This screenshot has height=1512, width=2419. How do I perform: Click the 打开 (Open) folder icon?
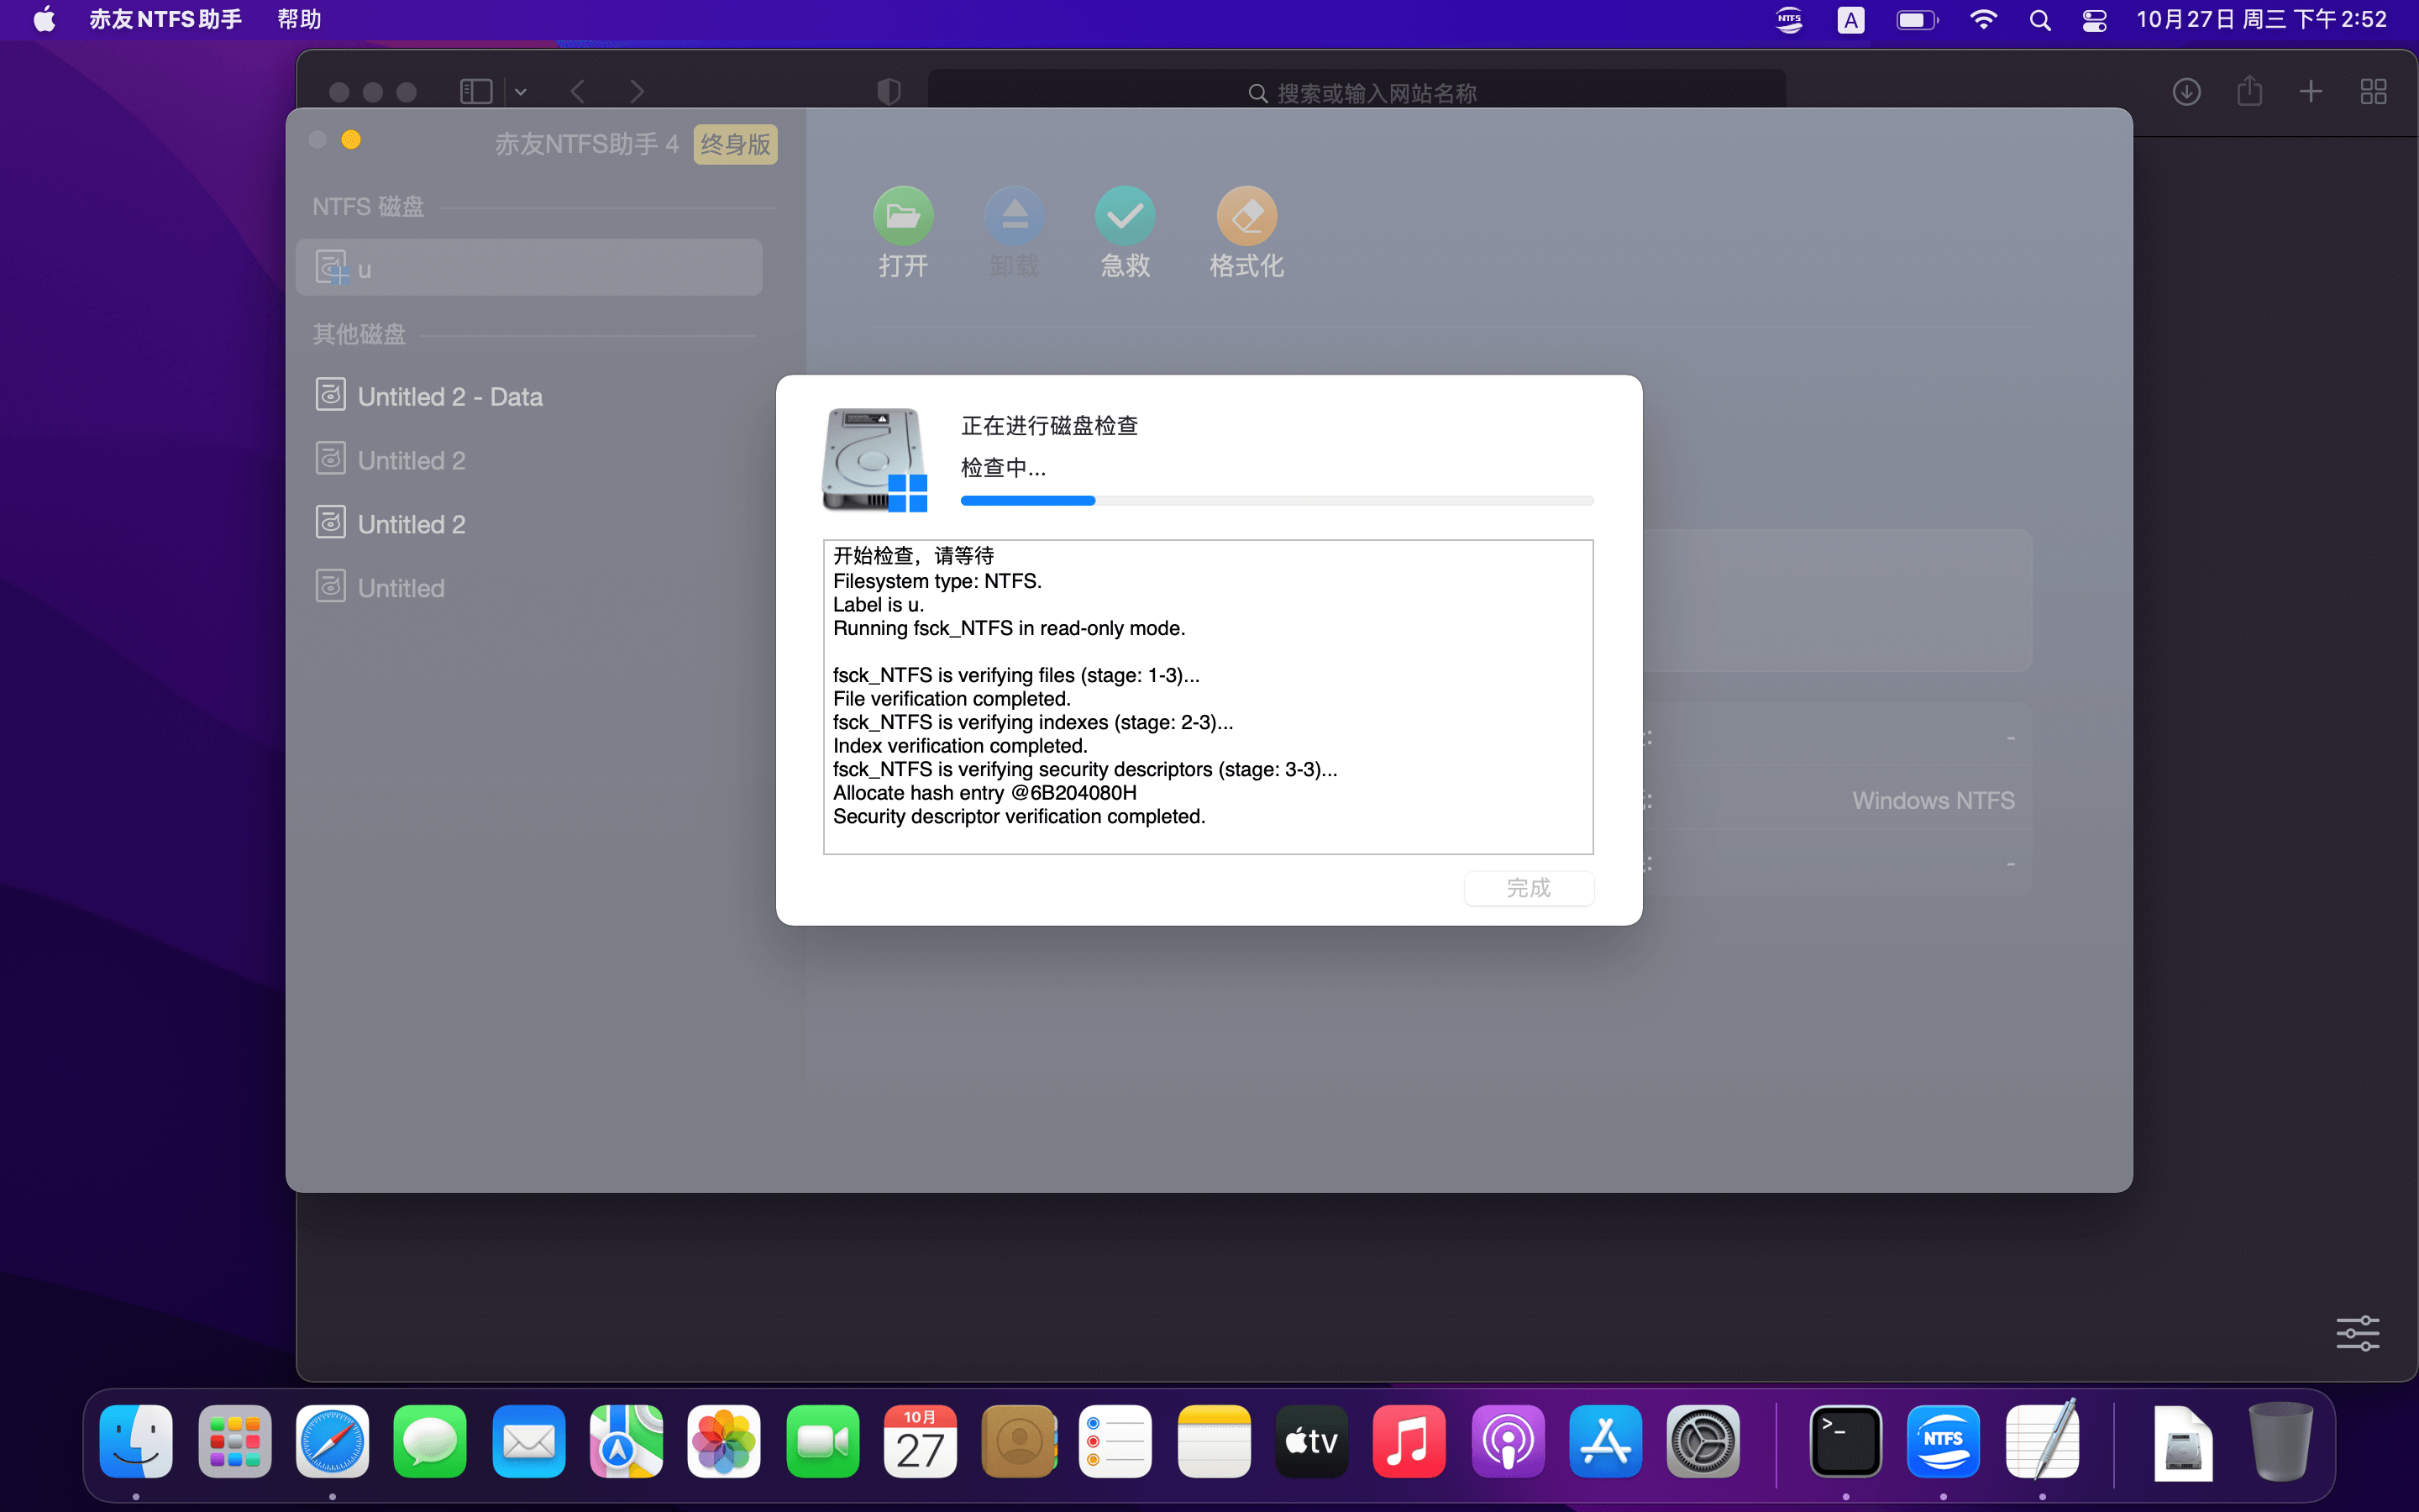click(903, 215)
